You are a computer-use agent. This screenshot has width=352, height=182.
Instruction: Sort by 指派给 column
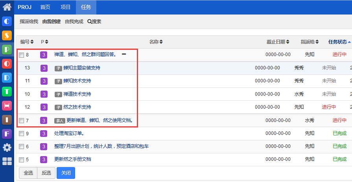point(310,42)
